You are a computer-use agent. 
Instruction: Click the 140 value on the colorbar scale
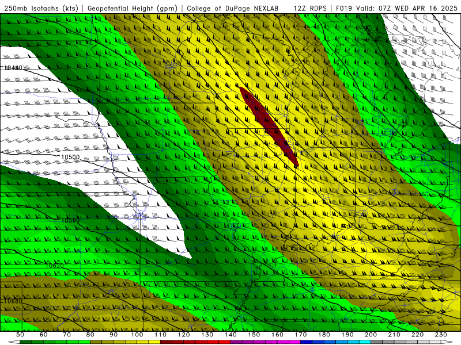click(x=231, y=335)
